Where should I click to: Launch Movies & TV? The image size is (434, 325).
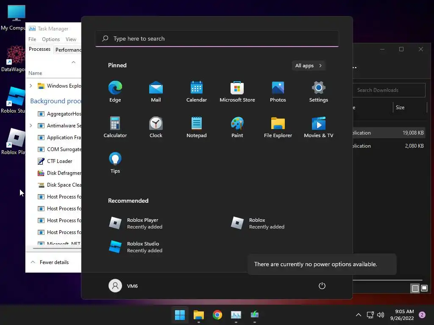tap(319, 127)
